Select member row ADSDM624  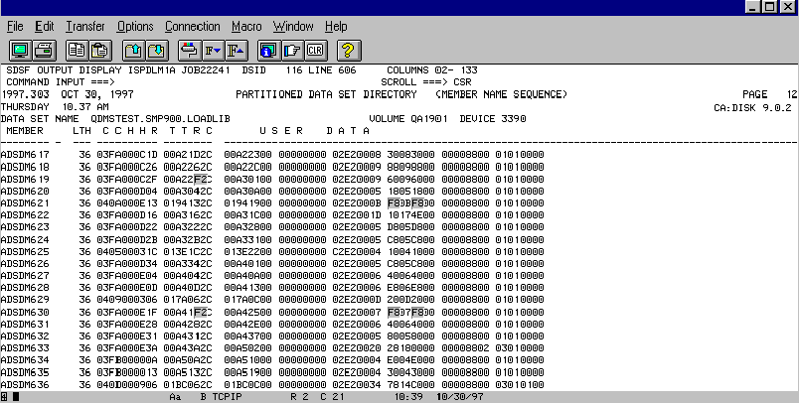point(272,239)
